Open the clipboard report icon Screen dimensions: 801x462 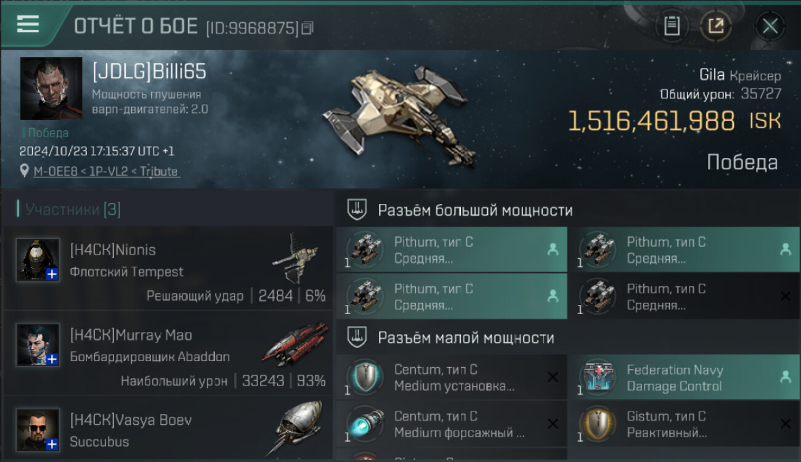pos(672,26)
